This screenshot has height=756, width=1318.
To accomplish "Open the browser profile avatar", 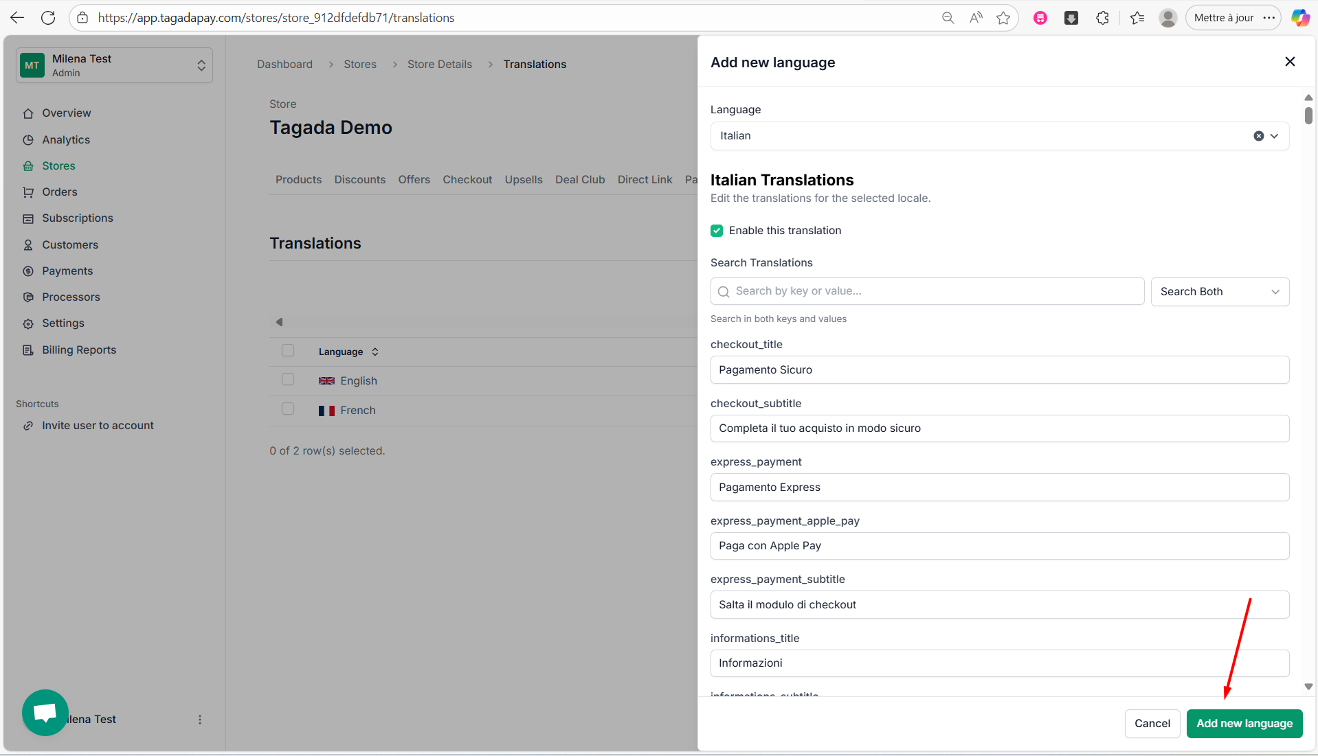I will (1168, 18).
